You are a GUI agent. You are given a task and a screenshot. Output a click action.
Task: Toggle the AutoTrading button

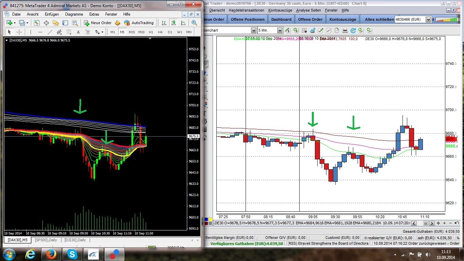click(139, 23)
